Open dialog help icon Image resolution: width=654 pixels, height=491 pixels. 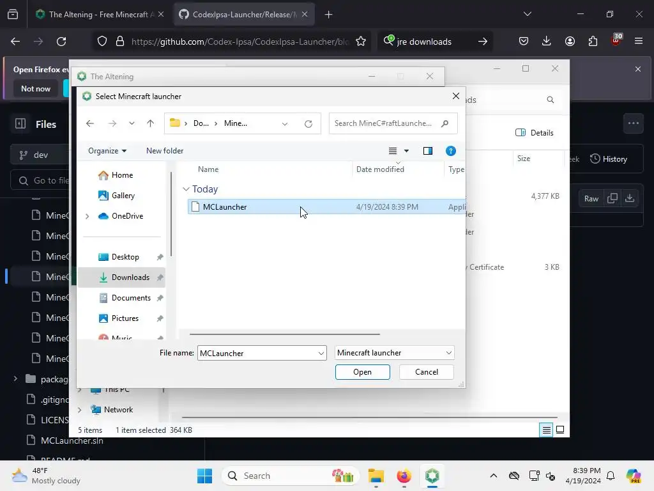[x=450, y=151]
